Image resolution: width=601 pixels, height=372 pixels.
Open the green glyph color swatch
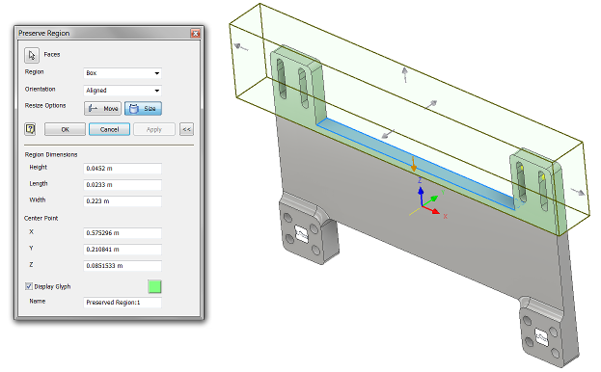[154, 286]
